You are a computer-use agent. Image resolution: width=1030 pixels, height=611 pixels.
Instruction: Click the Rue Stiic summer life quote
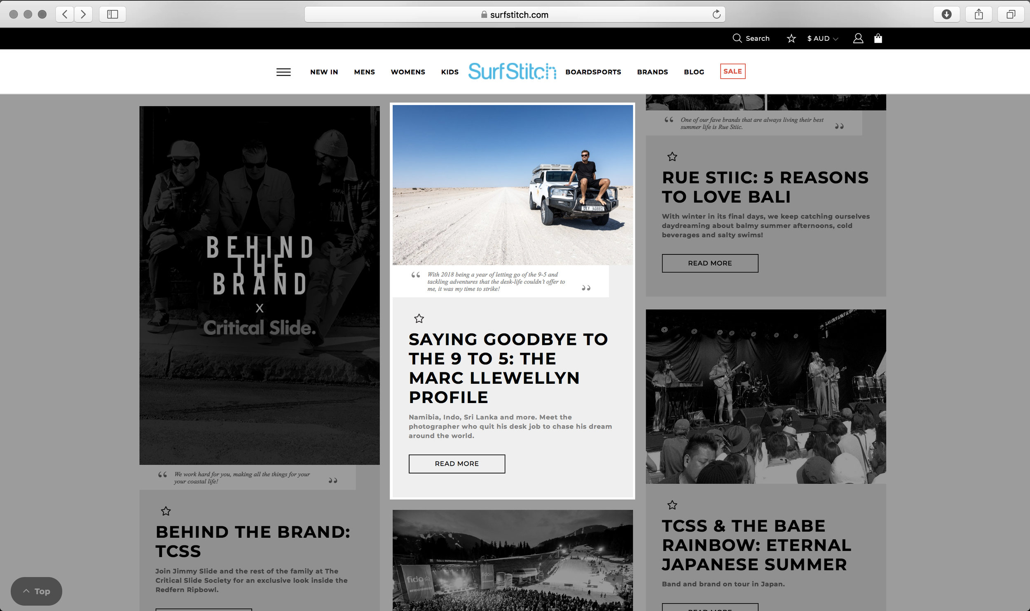(752, 123)
